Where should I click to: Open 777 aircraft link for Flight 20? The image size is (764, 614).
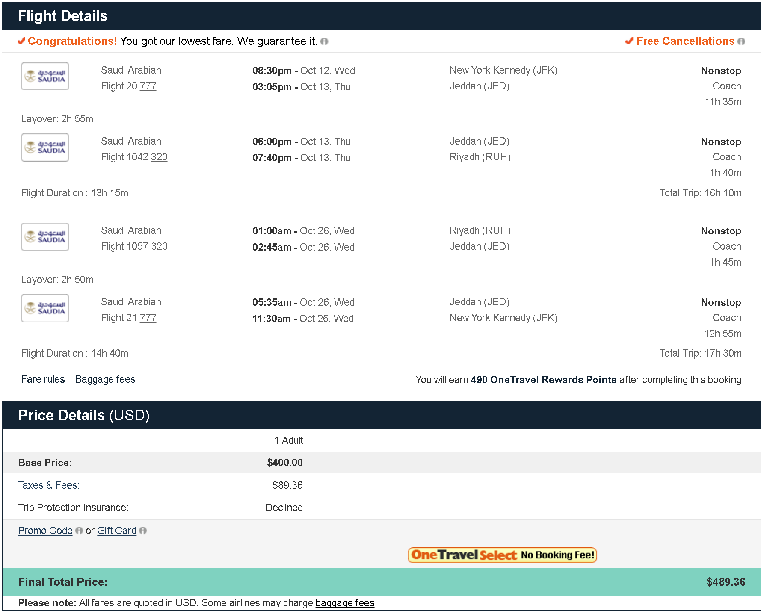[148, 86]
